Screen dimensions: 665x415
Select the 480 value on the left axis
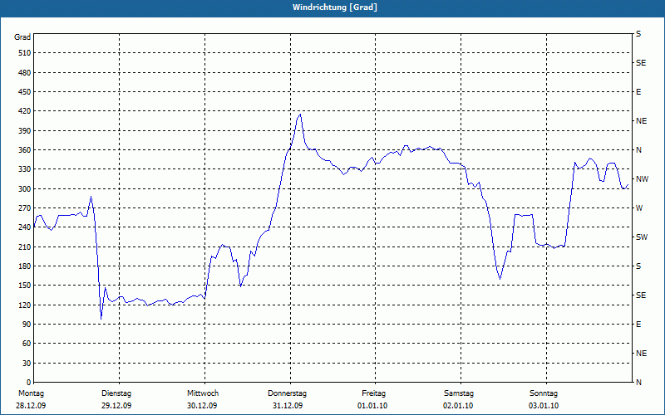click(x=24, y=72)
